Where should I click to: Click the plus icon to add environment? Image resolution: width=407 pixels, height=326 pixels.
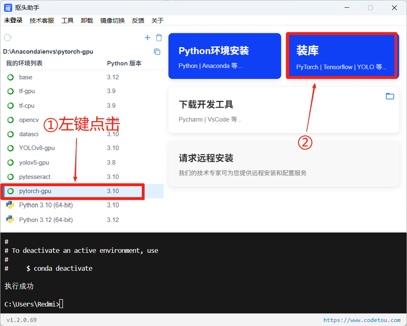click(x=147, y=38)
